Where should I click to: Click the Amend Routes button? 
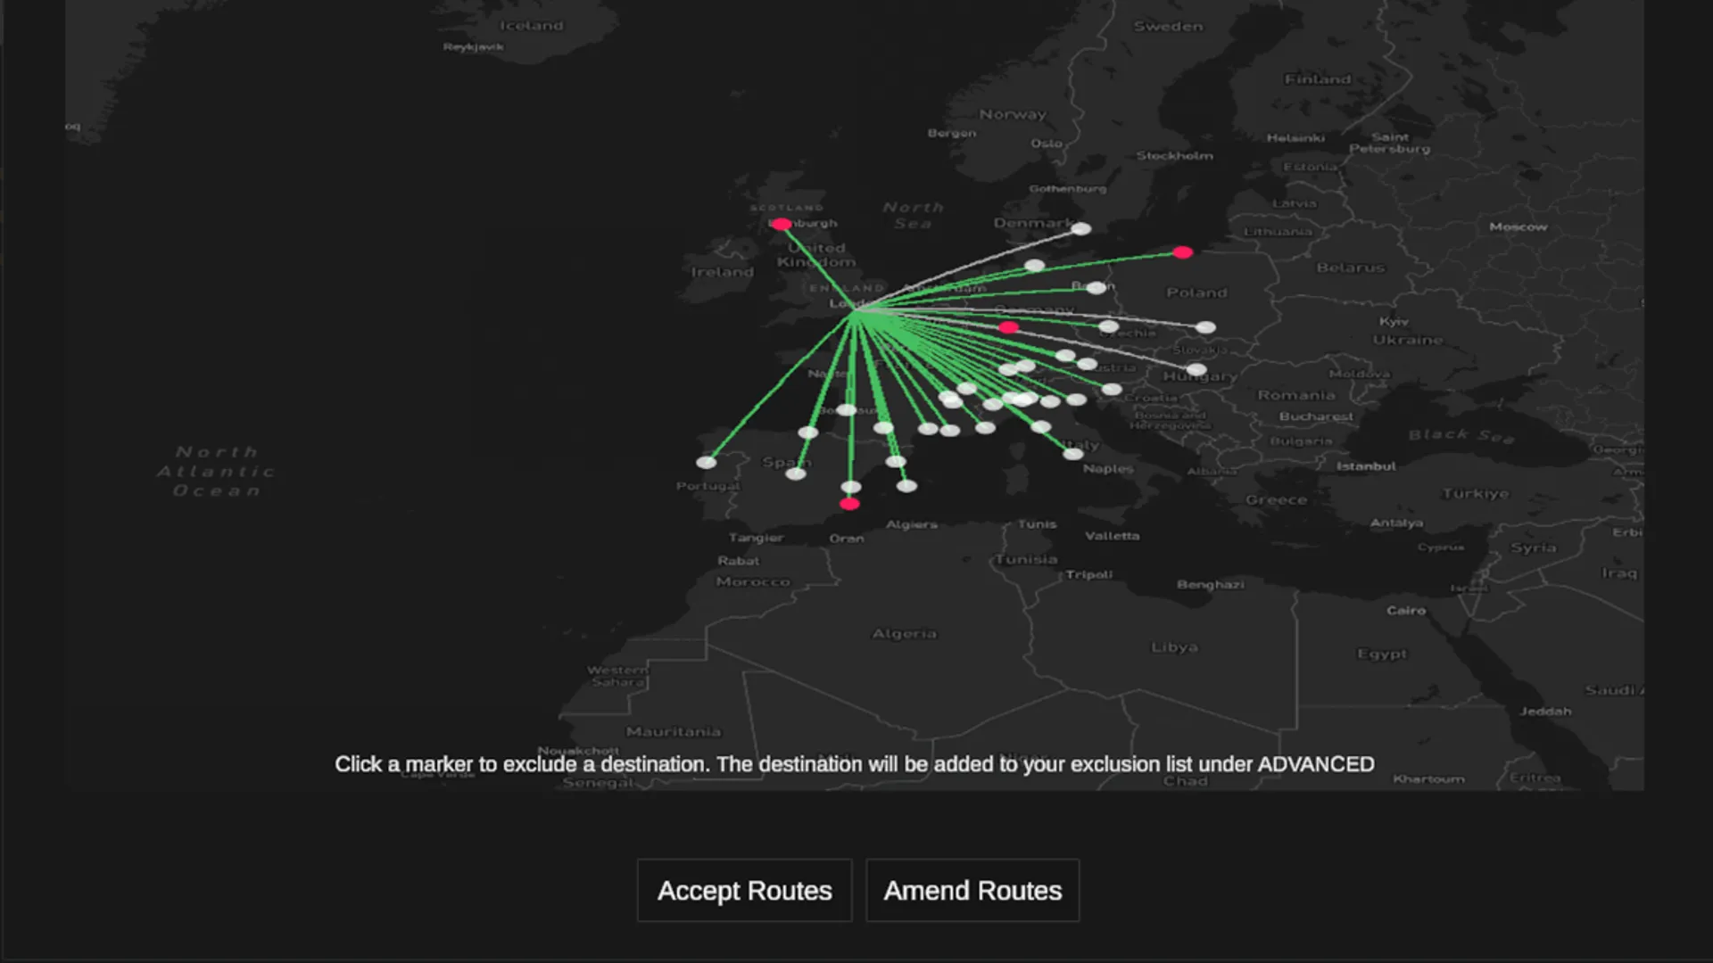[x=972, y=890]
